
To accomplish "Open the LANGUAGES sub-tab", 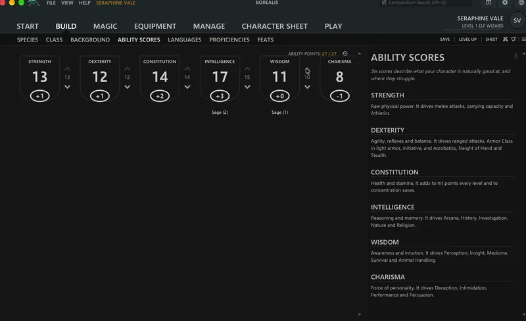I will click(185, 39).
